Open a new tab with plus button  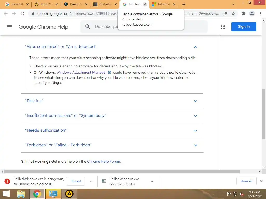[x=184, y=4]
